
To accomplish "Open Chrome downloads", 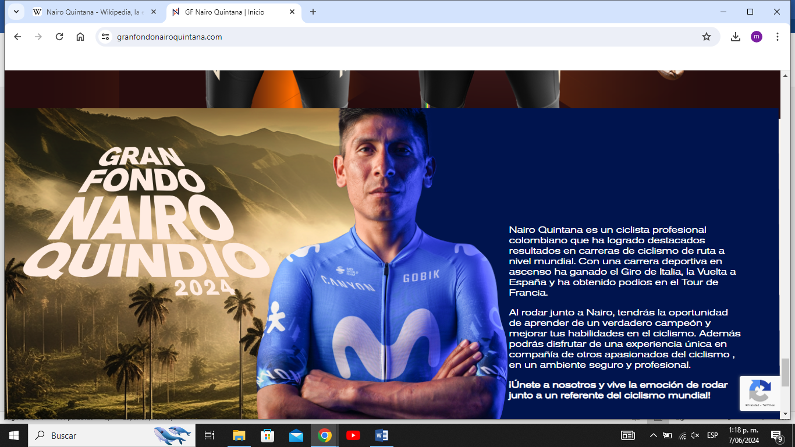I will (736, 37).
